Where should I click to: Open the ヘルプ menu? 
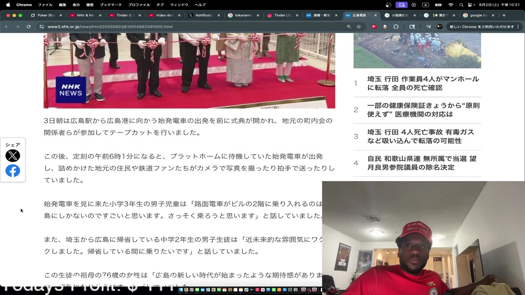pos(200,5)
